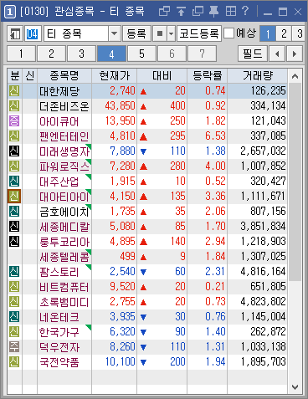
Task: Click the black 신 icon beside 미래생명자
Action: click(x=14, y=151)
